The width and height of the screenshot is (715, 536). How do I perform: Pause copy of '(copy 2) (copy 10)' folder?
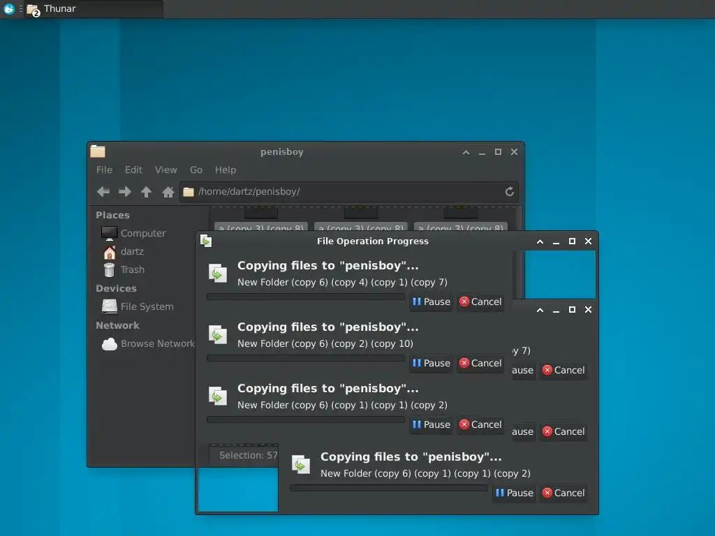[431, 363]
